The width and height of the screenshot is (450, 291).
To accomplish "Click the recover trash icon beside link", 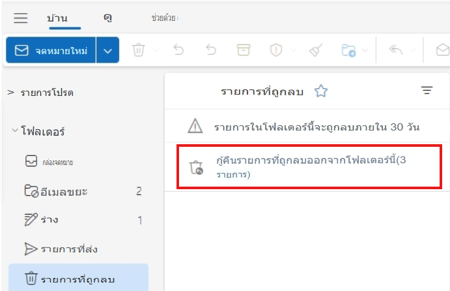I will click(x=196, y=167).
